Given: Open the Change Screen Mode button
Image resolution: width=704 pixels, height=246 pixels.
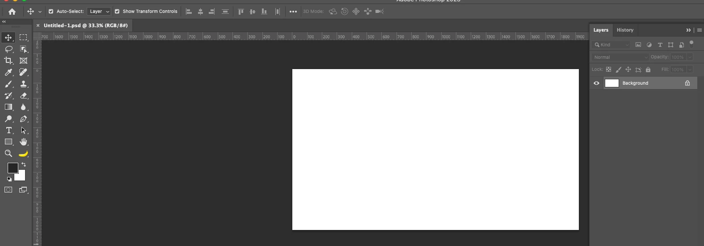Looking at the screenshot, I should click(23, 190).
